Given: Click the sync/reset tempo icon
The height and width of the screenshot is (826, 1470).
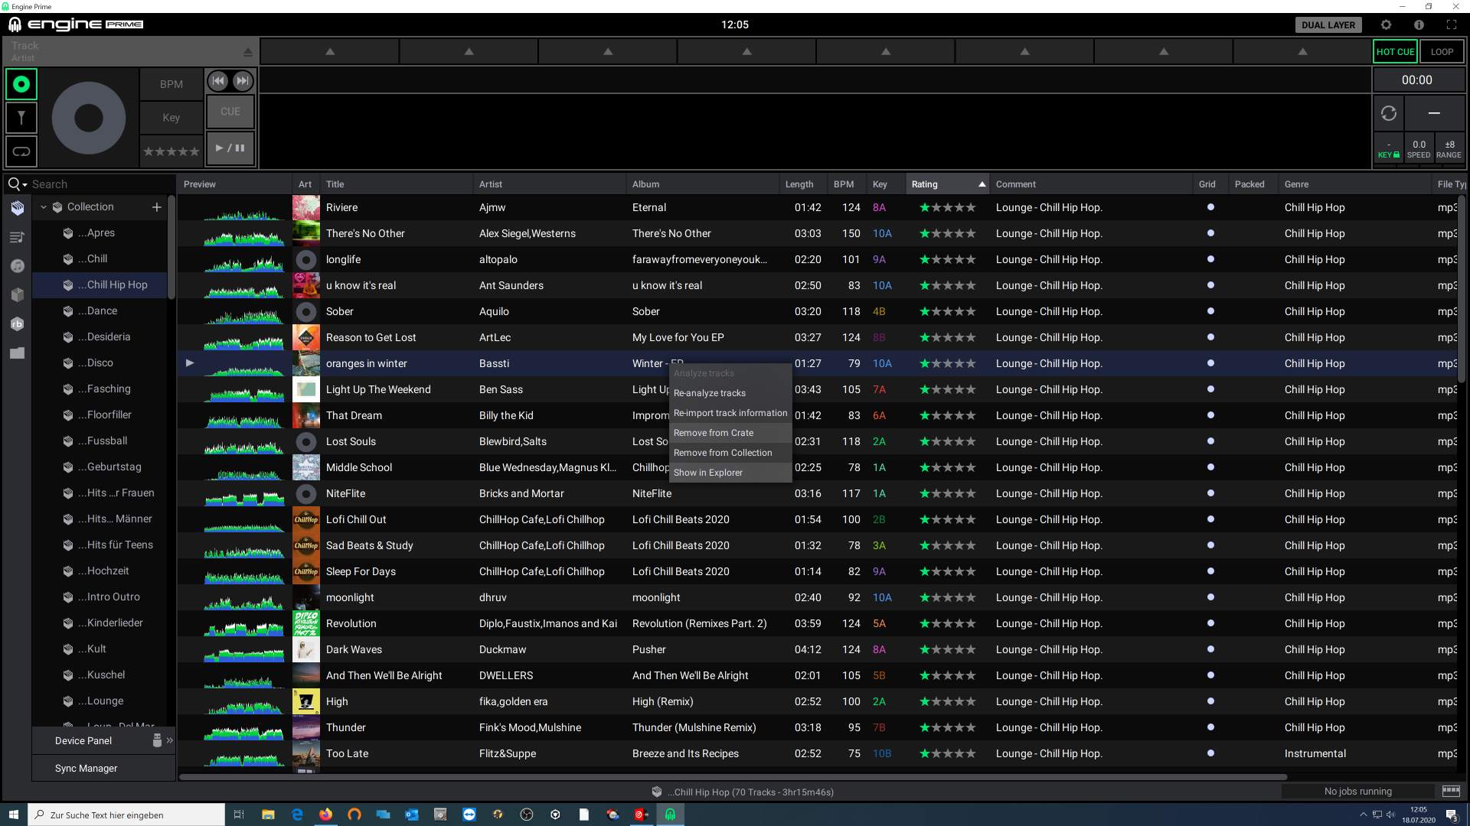Looking at the screenshot, I should pyautogui.click(x=1388, y=113).
